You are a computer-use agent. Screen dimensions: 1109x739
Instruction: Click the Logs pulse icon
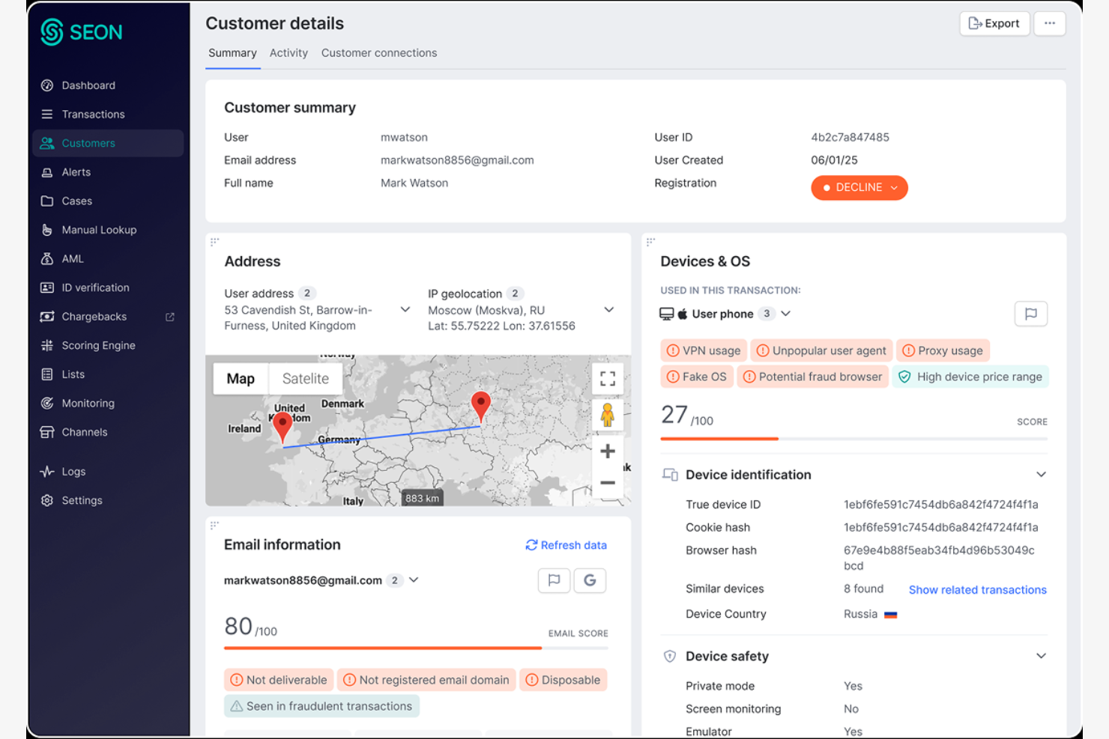[x=47, y=472]
